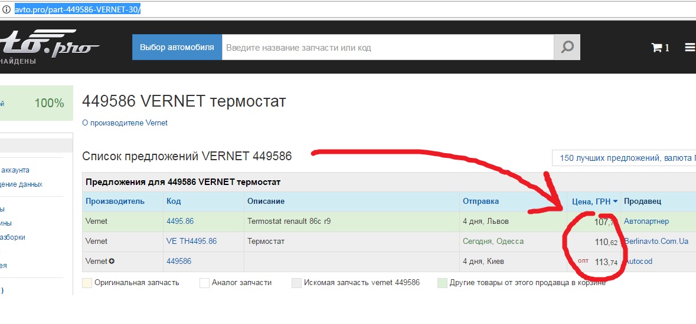Open part code 449586 link
Viewport: 696px width, 324px height.
pos(179,262)
